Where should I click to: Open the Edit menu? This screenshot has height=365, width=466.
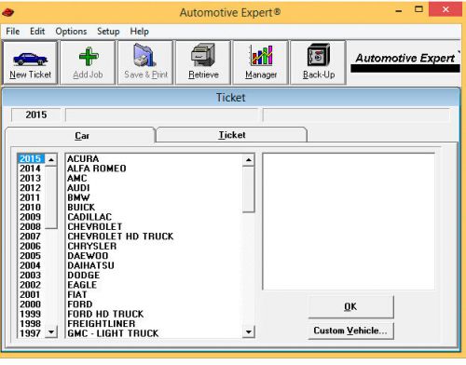pyautogui.click(x=37, y=32)
